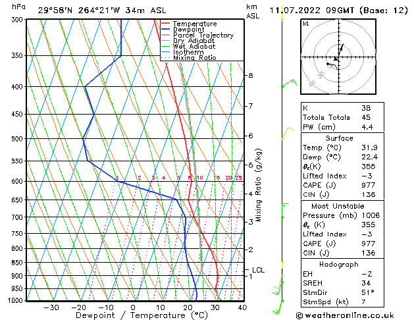The height and width of the screenshot is (320, 414).
Task: Click the 'Surface' section heading
Action: (x=339, y=138)
